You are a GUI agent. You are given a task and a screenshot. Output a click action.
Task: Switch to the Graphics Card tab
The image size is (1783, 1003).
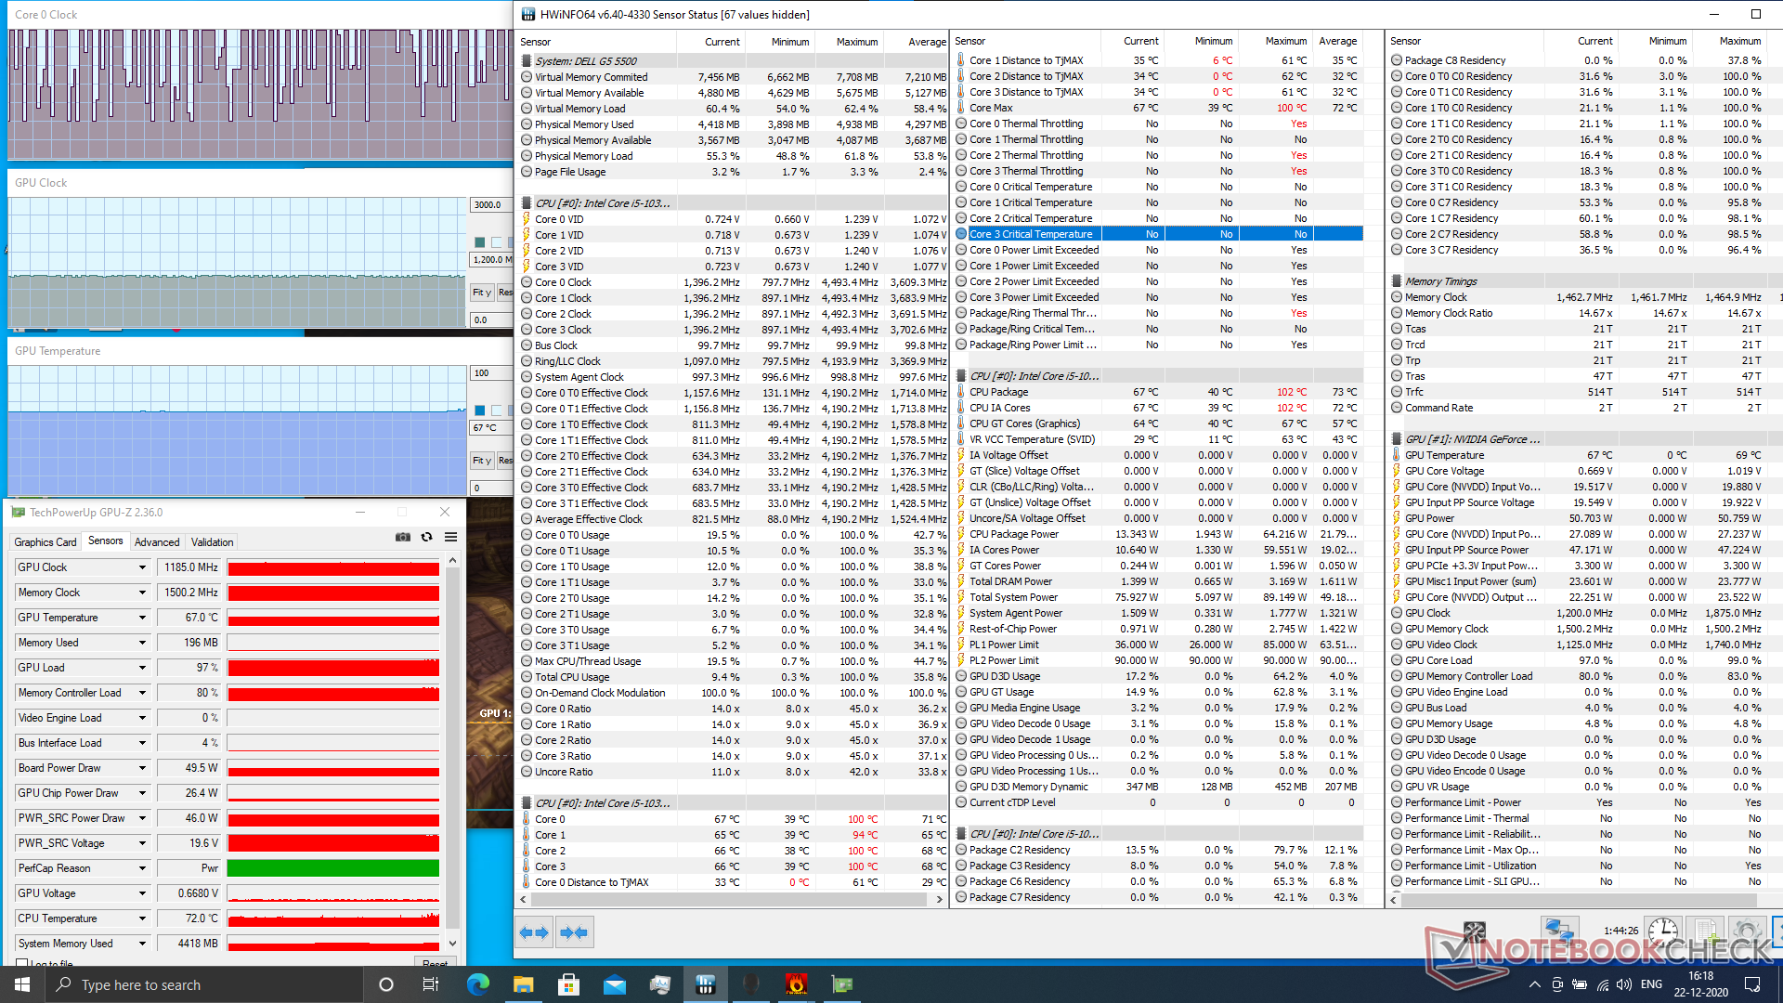(x=46, y=542)
